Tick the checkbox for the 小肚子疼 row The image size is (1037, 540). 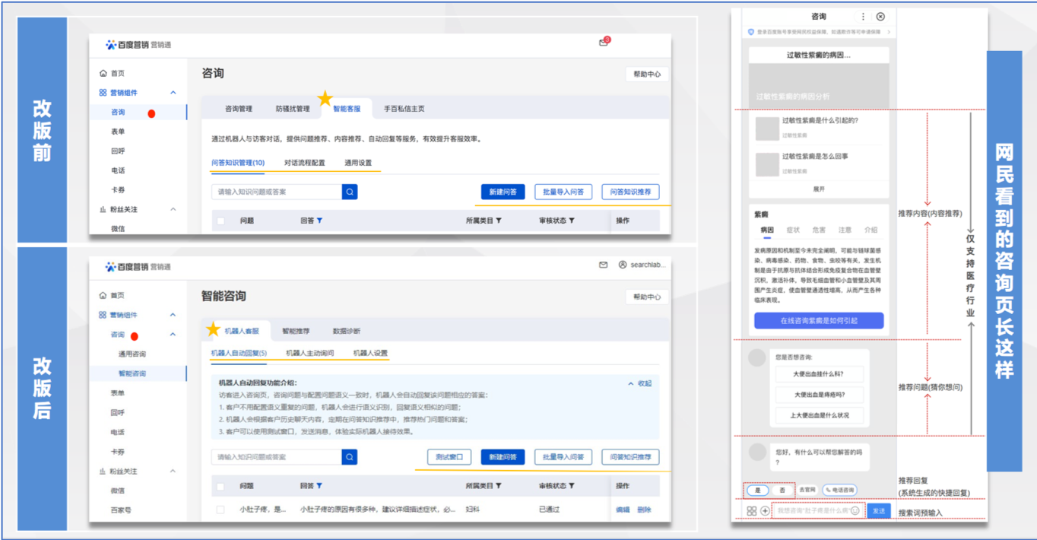(x=220, y=510)
